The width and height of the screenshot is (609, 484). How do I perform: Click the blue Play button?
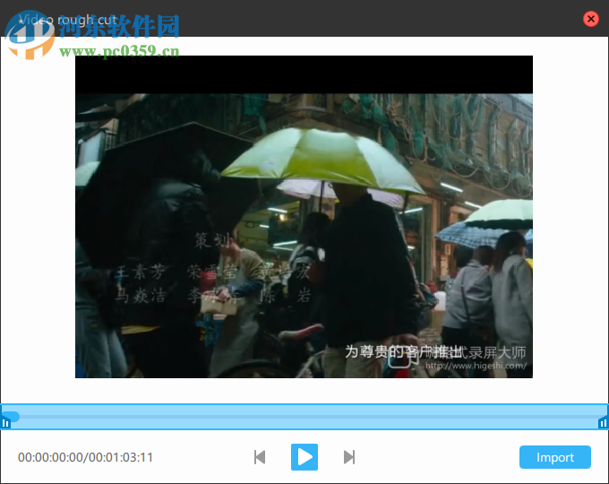coord(304,457)
